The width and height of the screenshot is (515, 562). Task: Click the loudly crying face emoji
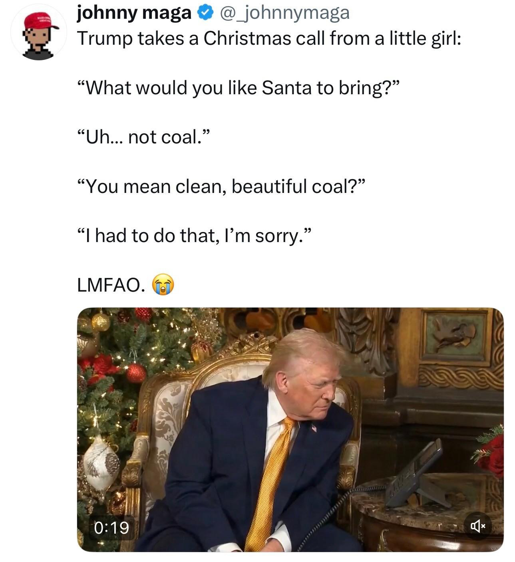(163, 285)
